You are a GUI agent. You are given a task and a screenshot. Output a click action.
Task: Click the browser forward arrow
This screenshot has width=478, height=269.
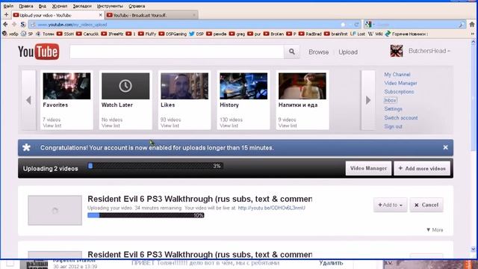point(14,24)
